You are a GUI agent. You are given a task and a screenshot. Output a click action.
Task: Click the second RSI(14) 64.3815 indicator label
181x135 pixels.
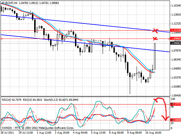tap(32, 100)
